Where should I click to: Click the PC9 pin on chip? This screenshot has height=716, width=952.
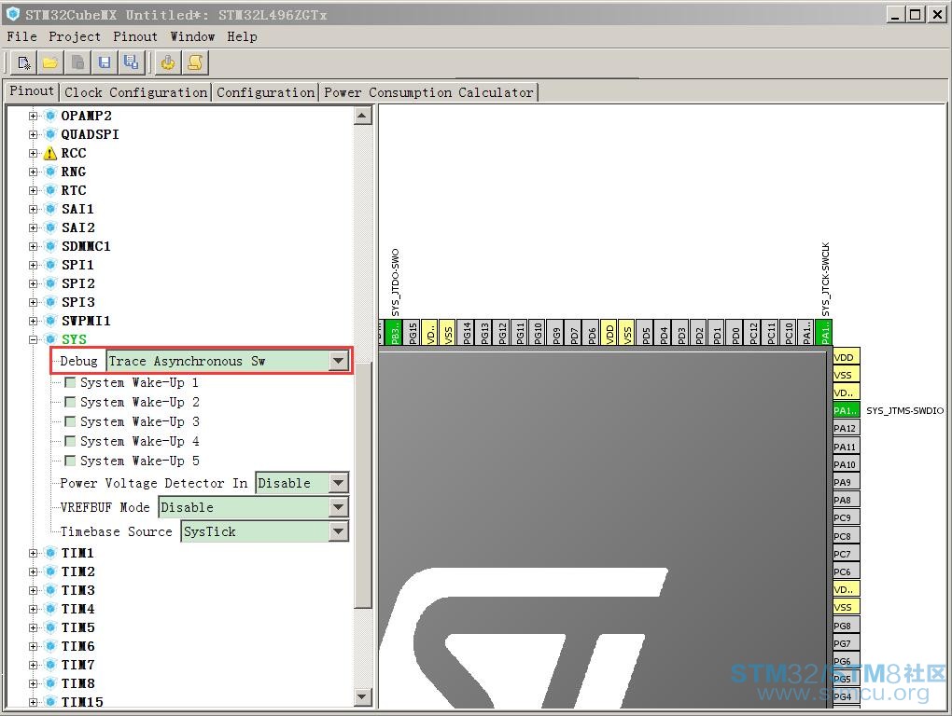846,517
